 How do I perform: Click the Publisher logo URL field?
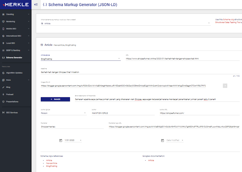click(x=174, y=127)
